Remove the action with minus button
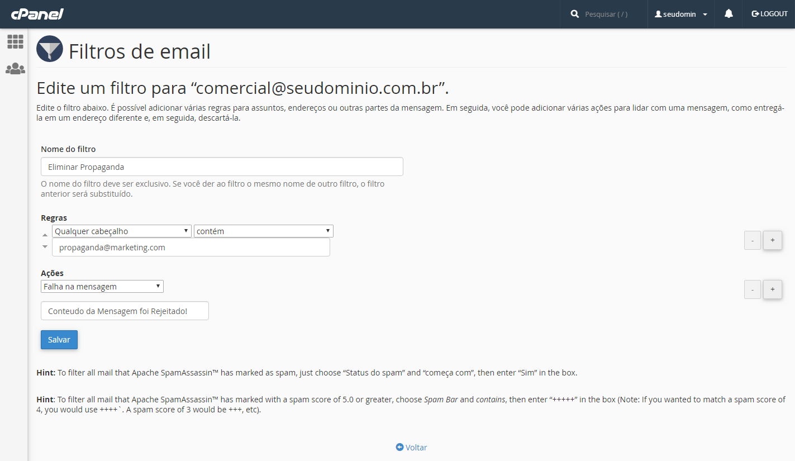The image size is (795, 461). click(753, 289)
